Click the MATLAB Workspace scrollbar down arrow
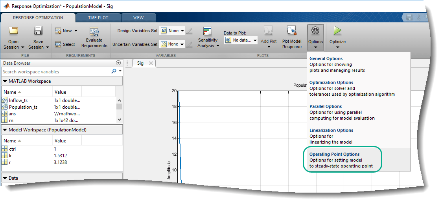The width and height of the screenshot is (442, 204). coord(119,120)
